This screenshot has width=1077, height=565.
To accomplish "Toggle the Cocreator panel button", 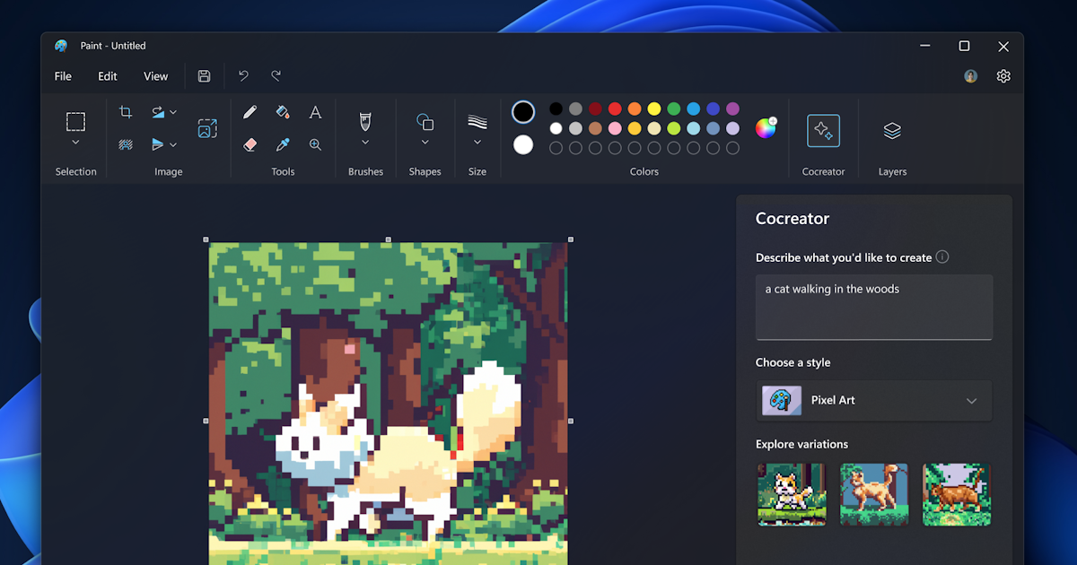I will [823, 131].
